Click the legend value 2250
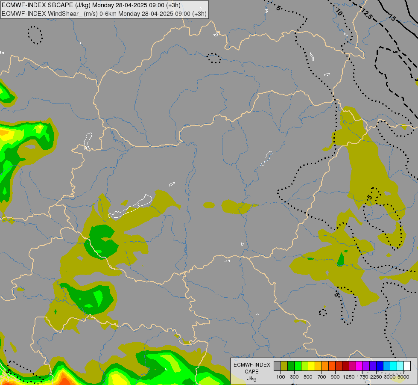Image resolution: width=418 pixels, height=385 pixels. pos(376,377)
